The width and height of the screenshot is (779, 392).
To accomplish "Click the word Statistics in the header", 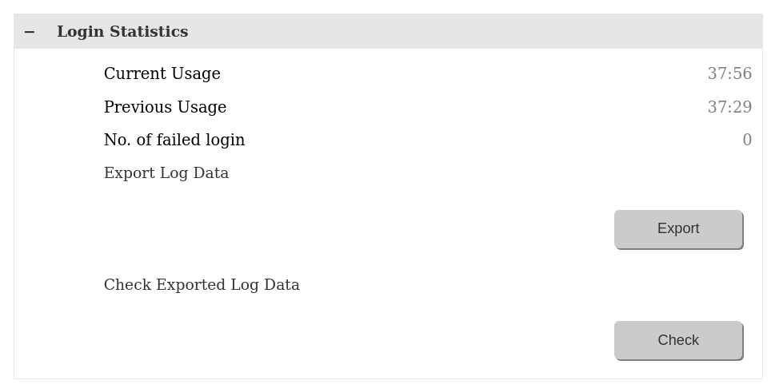I will [x=149, y=32].
